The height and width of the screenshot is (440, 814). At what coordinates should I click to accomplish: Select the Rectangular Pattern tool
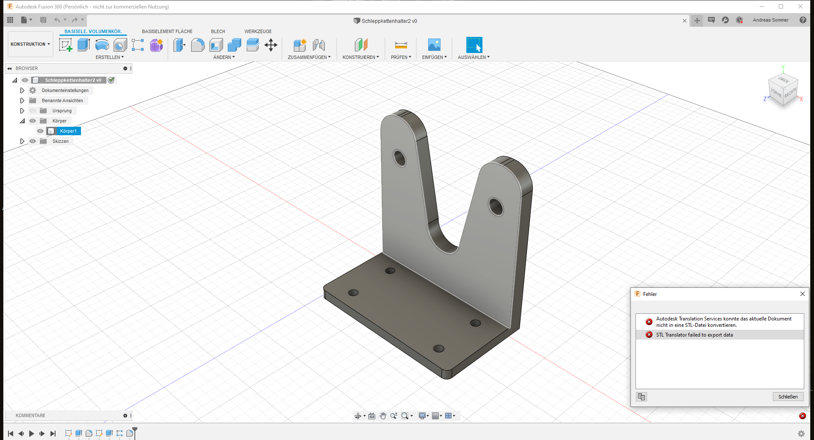[138, 45]
